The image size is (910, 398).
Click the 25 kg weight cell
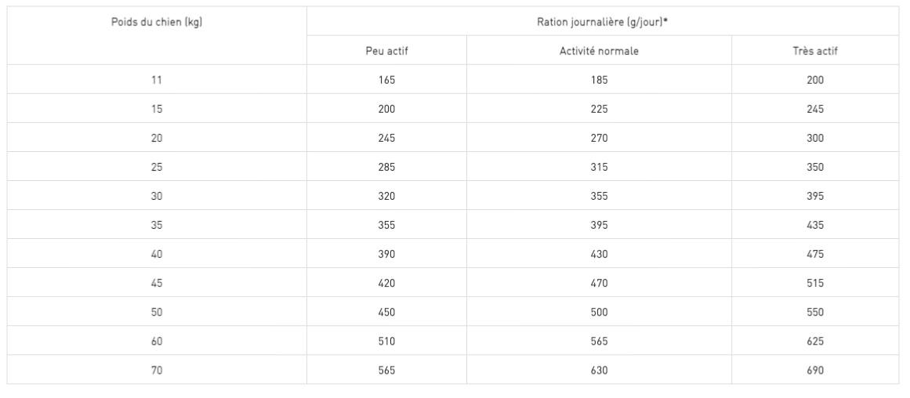pos(157,167)
